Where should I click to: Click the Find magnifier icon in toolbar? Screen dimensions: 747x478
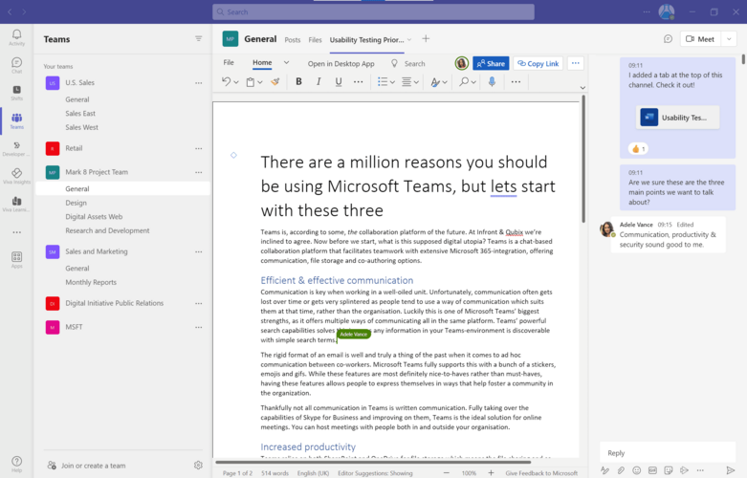tap(464, 82)
